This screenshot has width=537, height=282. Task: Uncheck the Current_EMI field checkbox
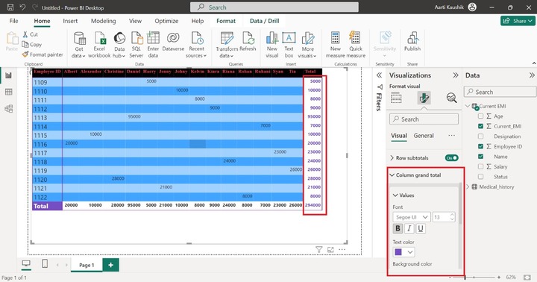[x=480, y=126]
